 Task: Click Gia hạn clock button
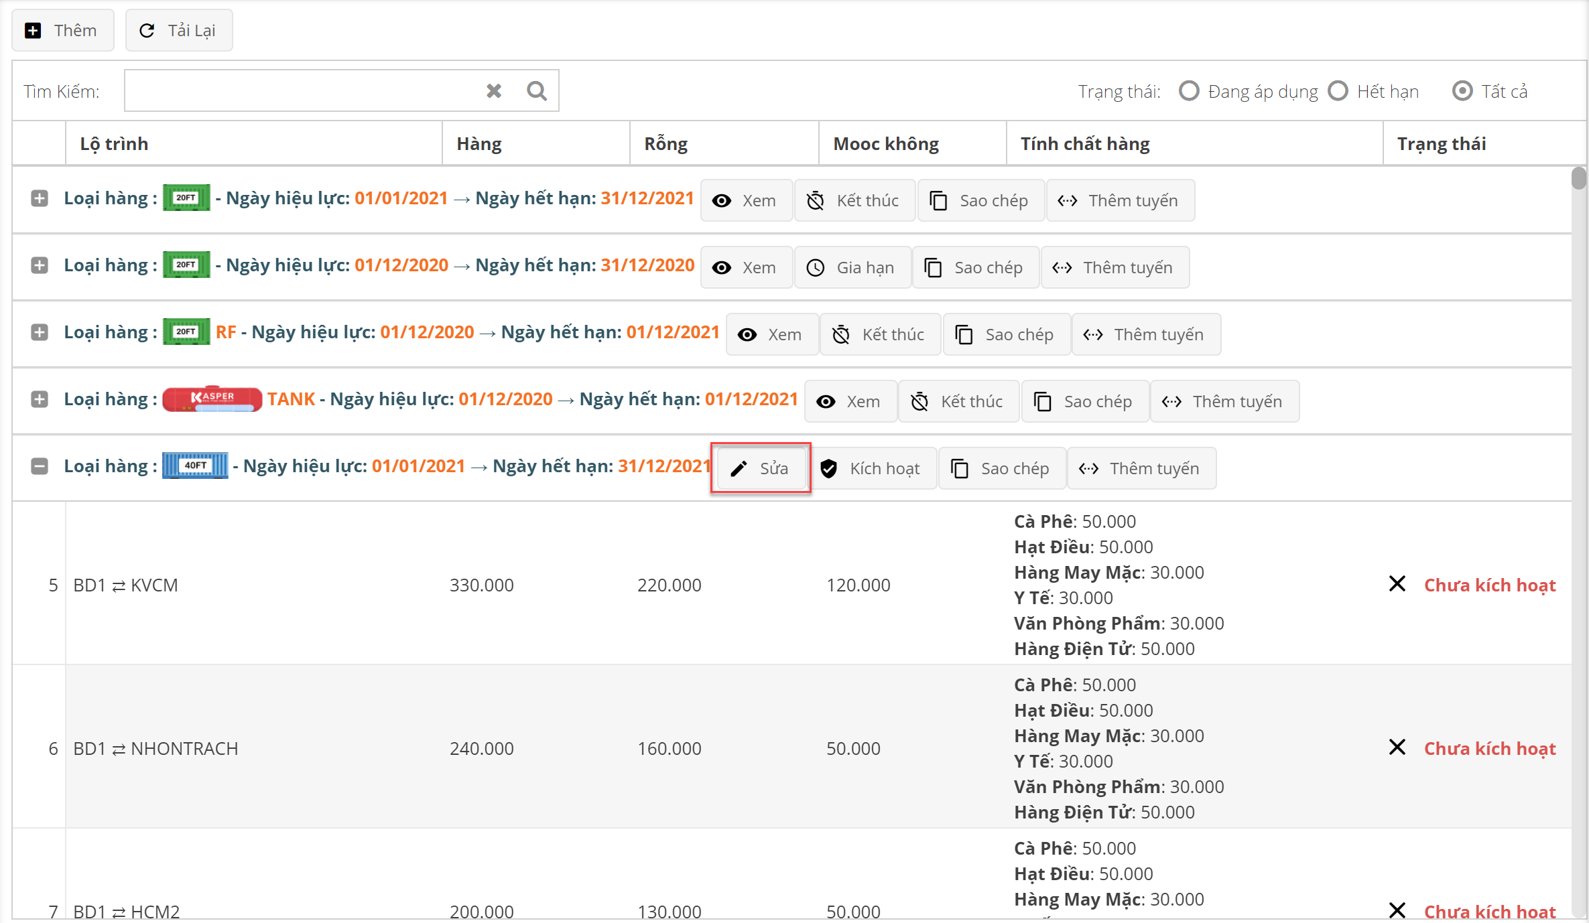coord(852,267)
